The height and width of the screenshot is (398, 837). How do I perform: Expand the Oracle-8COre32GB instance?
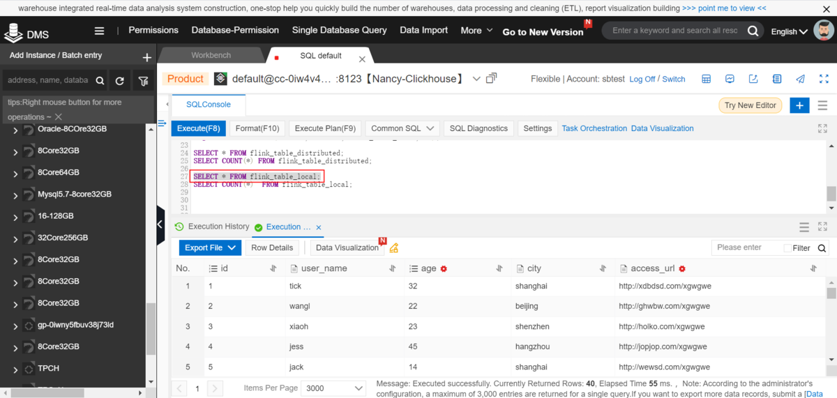tap(16, 130)
